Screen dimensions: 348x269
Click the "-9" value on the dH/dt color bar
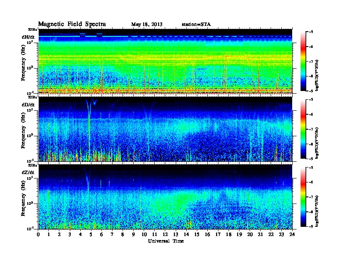pyautogui.click(x=311, y=91)
